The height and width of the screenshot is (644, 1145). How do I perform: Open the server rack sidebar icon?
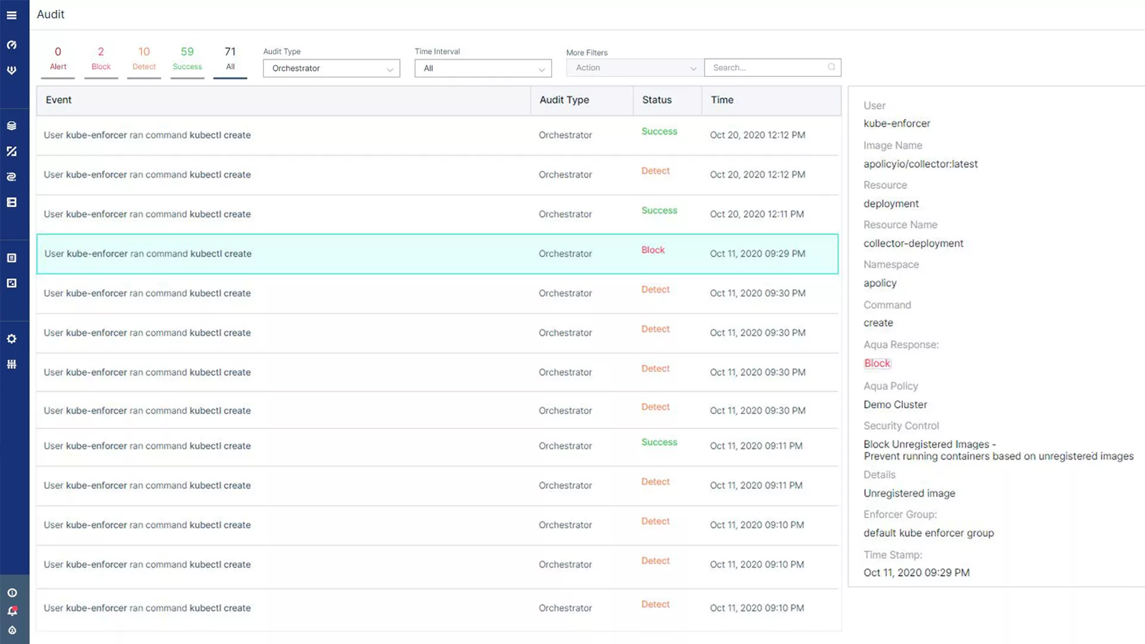click(x=12, y=202)
